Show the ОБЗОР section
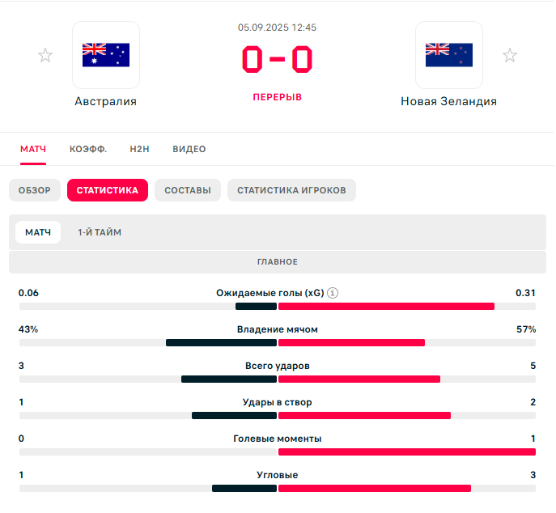556x513 pixels. [35, 190]
